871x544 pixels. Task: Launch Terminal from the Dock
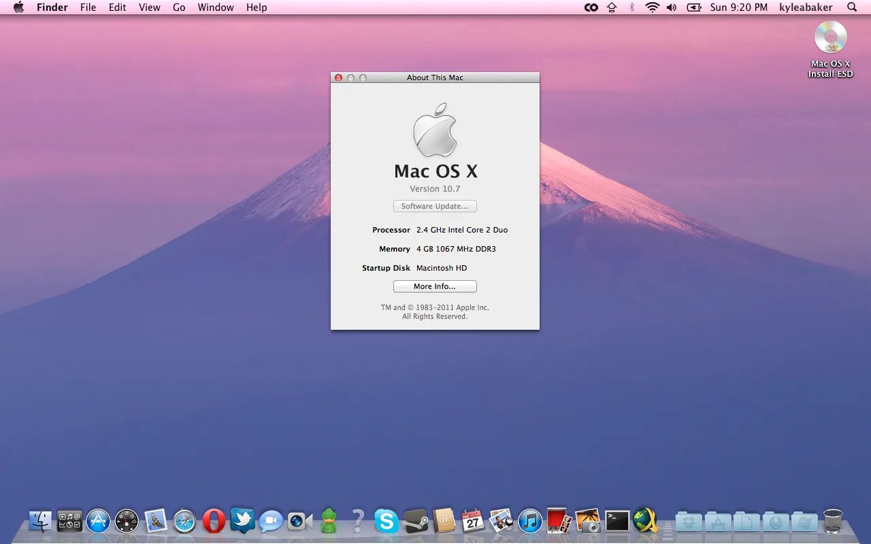(x=617, y=521)
